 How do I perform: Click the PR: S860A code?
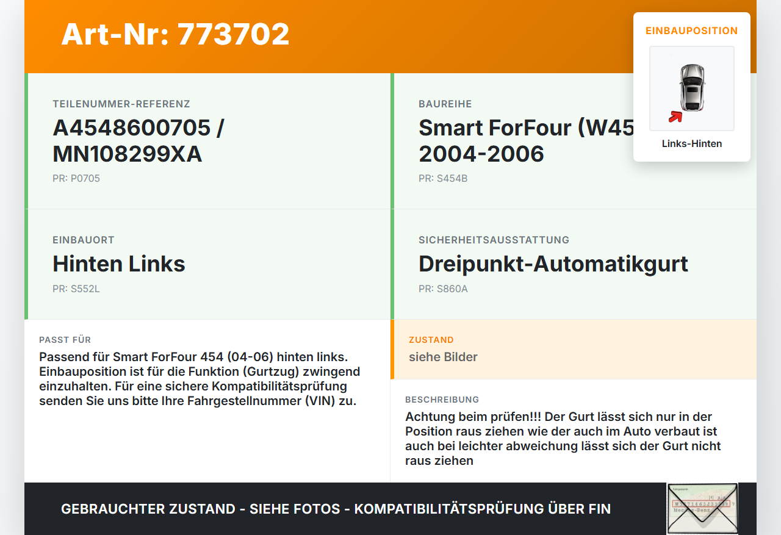click(x=443, y=289)
